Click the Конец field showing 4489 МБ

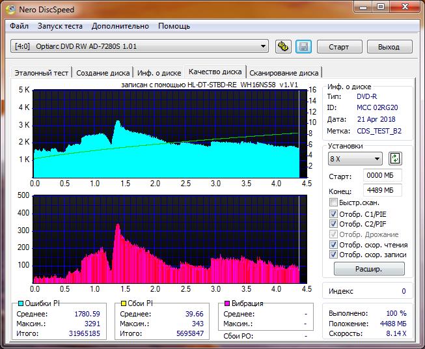coord(383,190)
